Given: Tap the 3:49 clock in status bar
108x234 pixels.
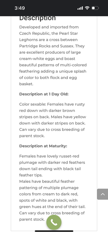Looking at the screenshot, I should click(x=20, y=8).
